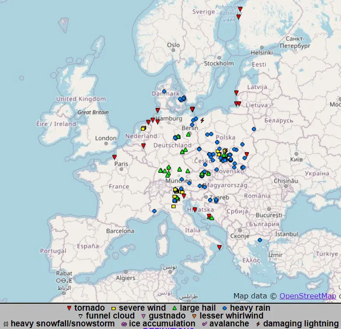
Task: Select the severe wind marker in the Netherlands
Action: pyautogui.click(x=143, y=128)
